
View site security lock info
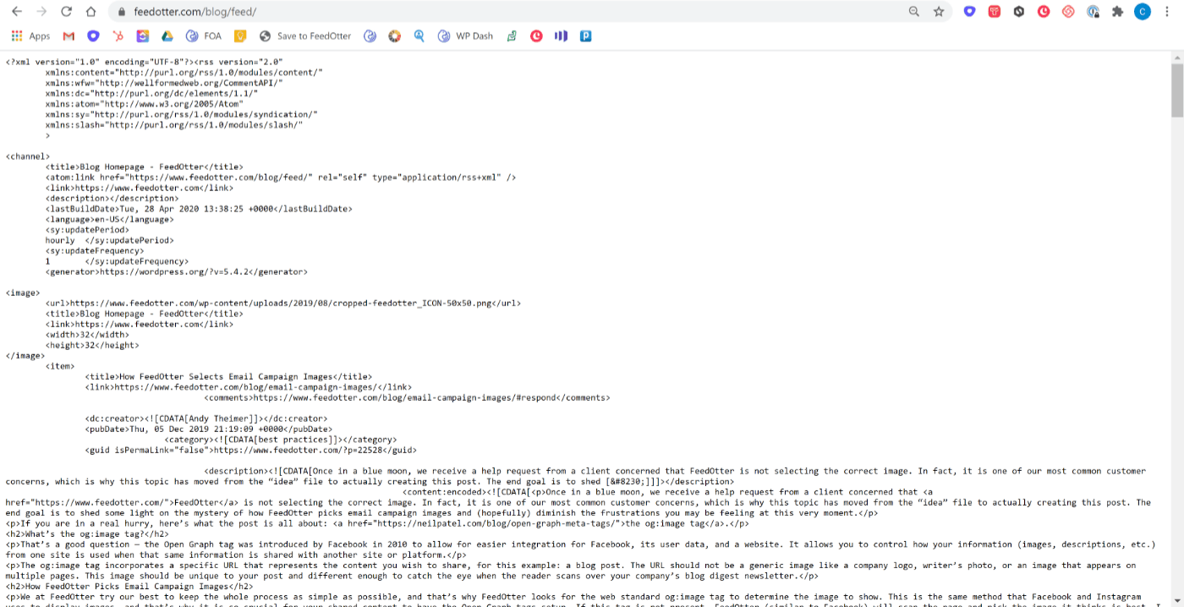coord(120,12)
